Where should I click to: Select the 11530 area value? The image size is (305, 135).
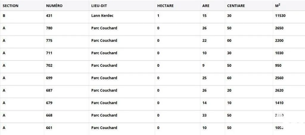[280, 15]
